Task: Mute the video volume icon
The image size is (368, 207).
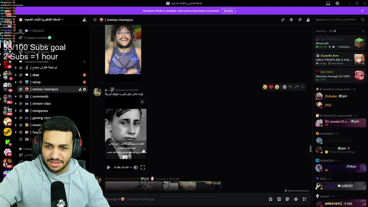Action: pyautogui.click(x=136, y=167)
